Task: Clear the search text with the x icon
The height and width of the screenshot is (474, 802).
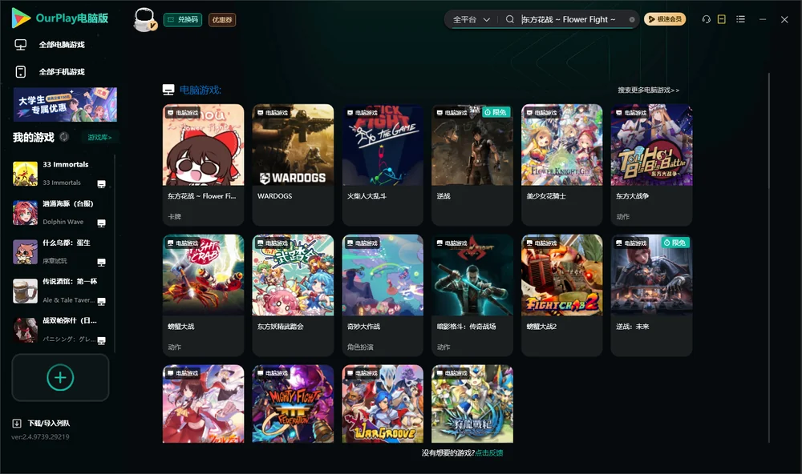Action: 632,20
